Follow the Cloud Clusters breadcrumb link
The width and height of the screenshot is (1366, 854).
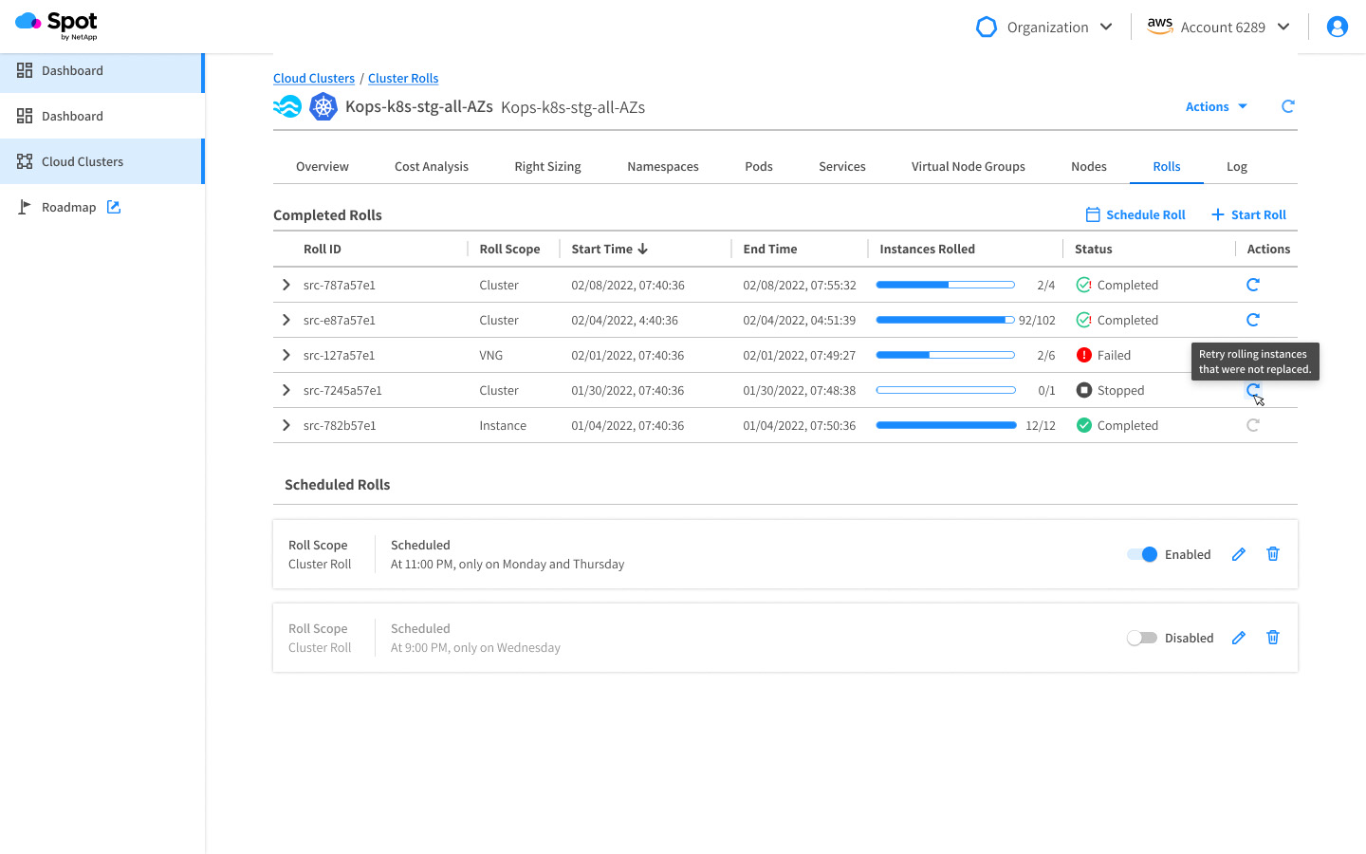point(314,78)
